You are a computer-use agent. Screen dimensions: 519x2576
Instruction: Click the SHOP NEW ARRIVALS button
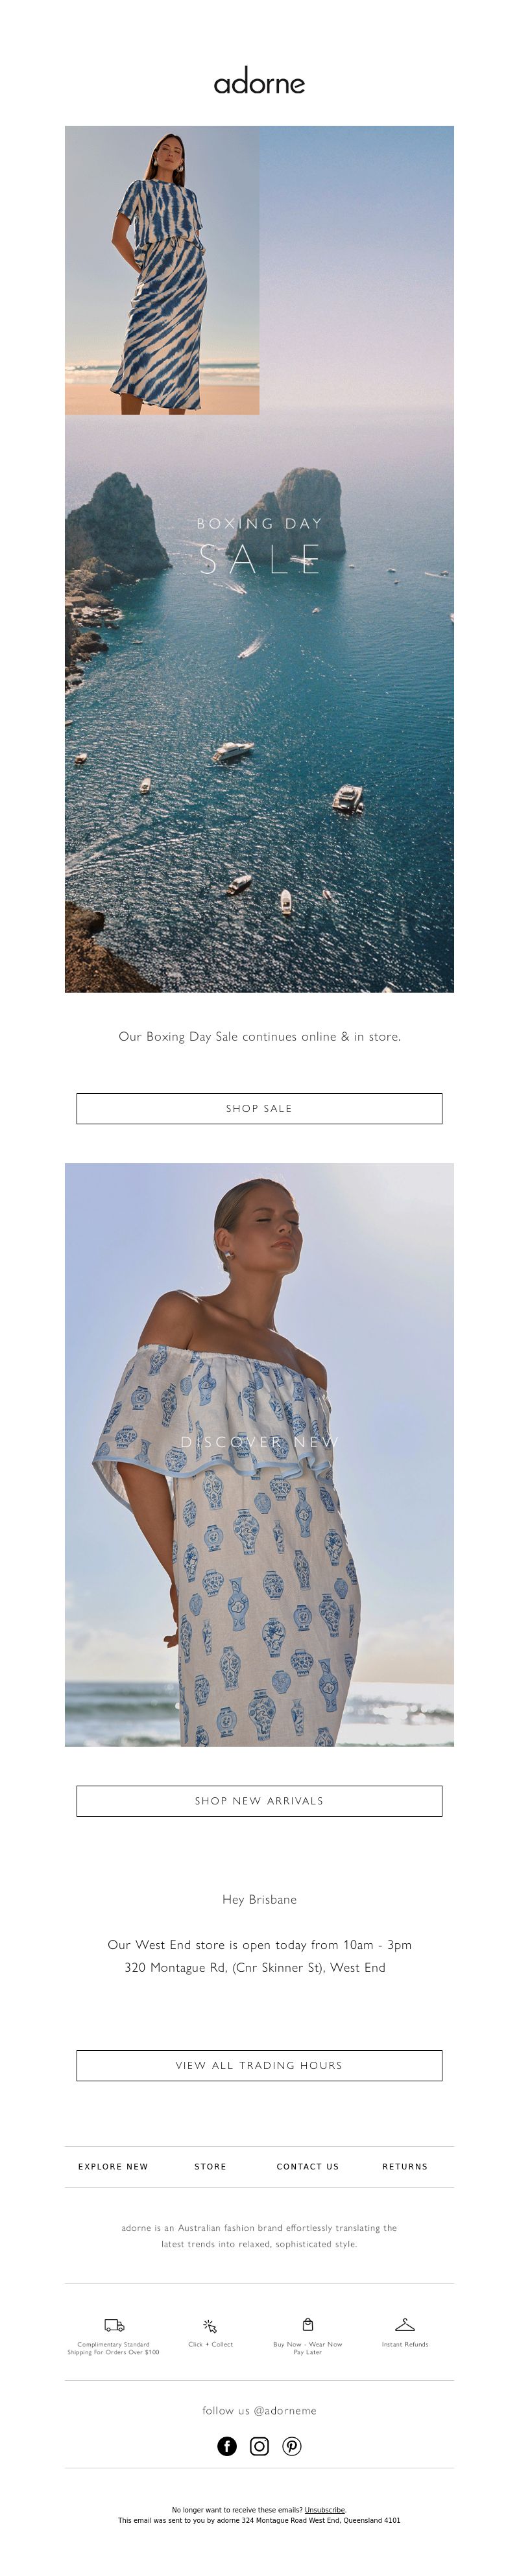[259, 1800]
